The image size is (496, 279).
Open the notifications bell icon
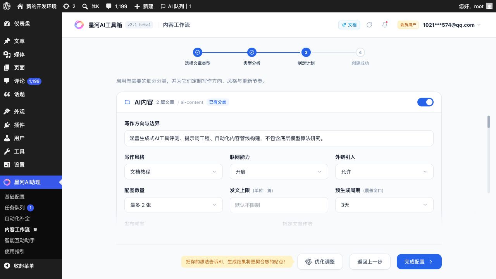[385, 25]
